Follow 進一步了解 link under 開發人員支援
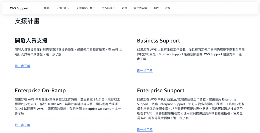 click(23, 66)
